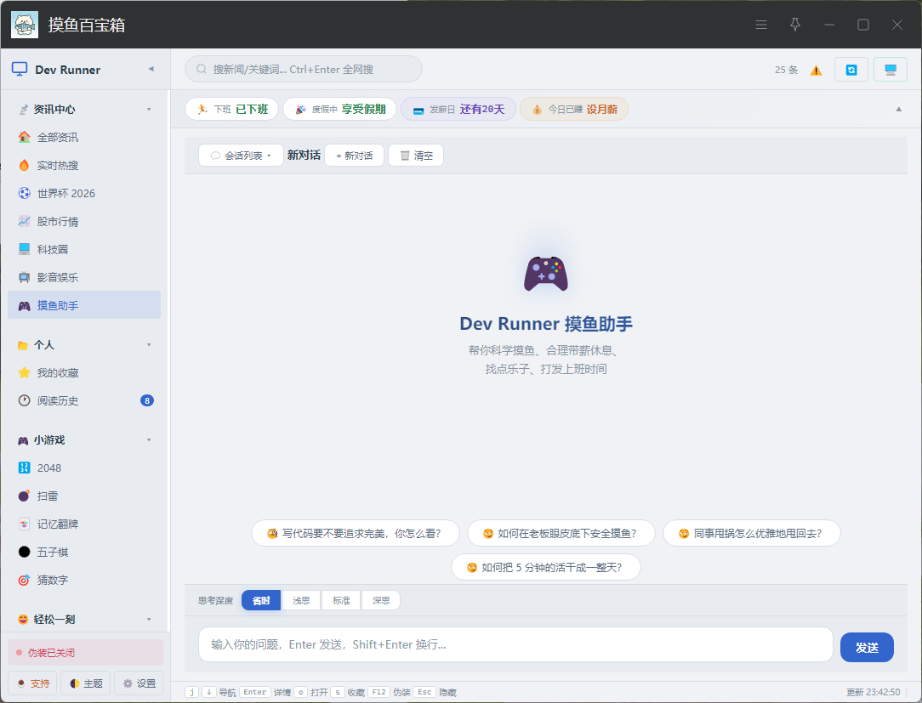Viewport: 922px width, 703px height.
Task: Toggle the 伪装已关闭 disguise switch
Action: (x=85, y=653)
